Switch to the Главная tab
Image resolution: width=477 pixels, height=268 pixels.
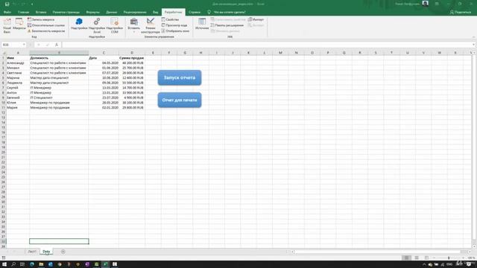click(x=23, y=12)
